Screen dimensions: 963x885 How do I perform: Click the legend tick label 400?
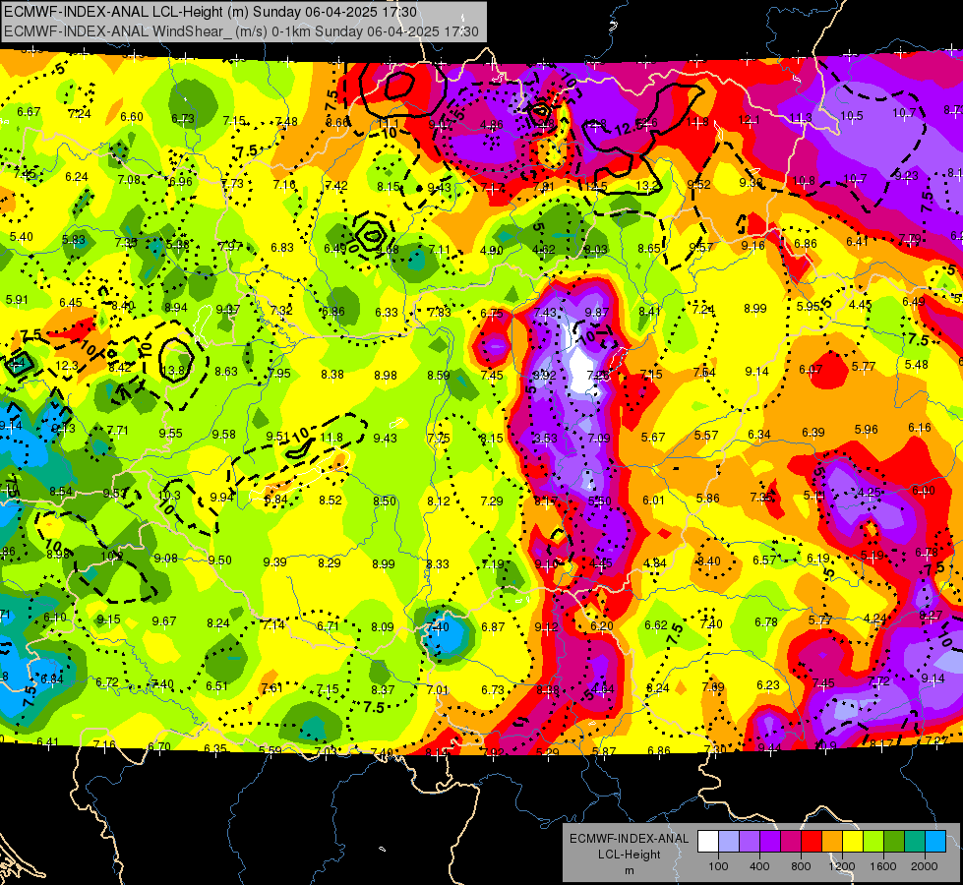click(759, 866)
